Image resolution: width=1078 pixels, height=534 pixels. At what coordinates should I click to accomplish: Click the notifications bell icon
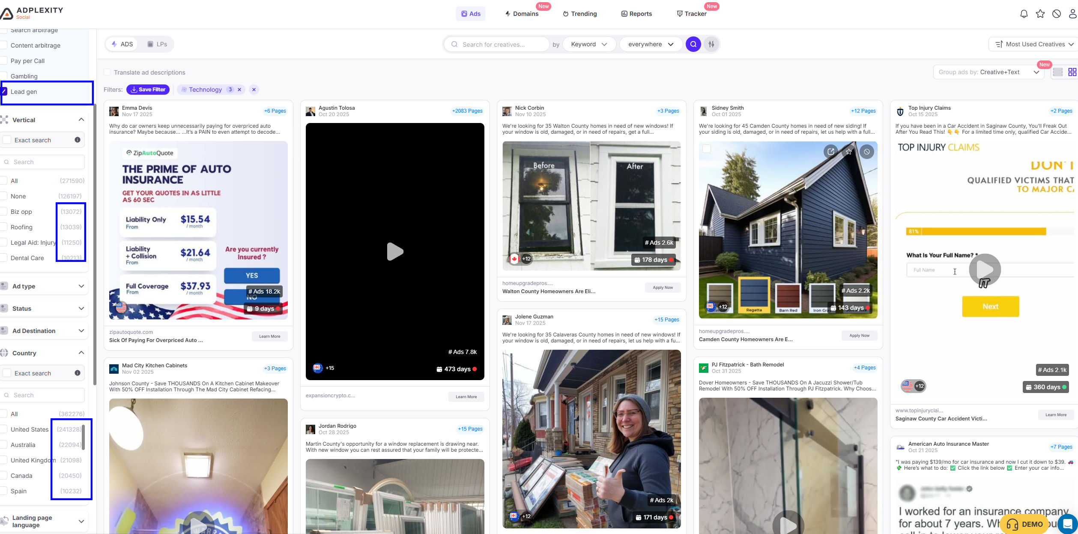click(1024, 14)
